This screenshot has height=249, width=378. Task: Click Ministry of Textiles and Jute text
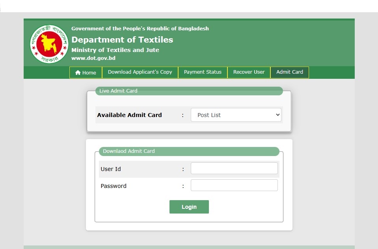click(x=115, y=50)
